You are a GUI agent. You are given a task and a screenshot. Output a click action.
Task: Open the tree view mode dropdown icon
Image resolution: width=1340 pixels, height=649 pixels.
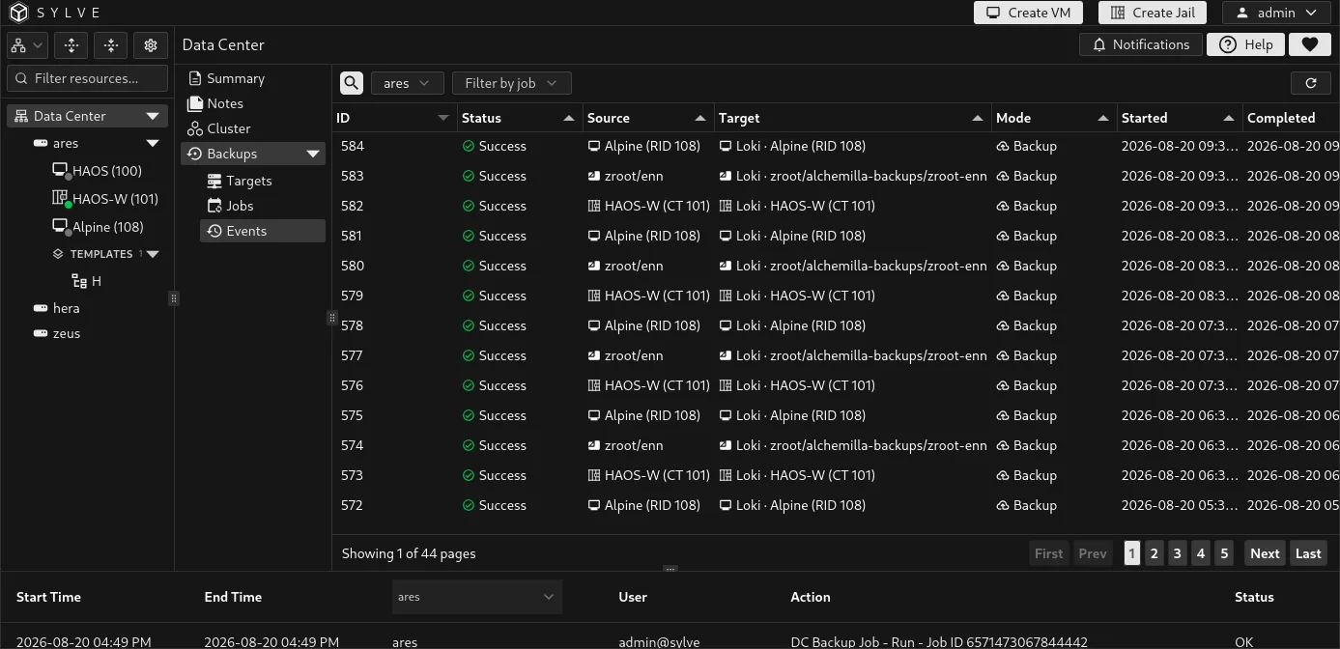click(27, 45)
